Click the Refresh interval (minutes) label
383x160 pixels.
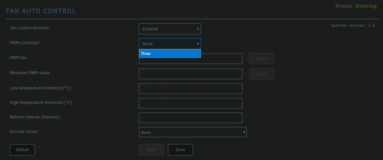pos(35,117)
